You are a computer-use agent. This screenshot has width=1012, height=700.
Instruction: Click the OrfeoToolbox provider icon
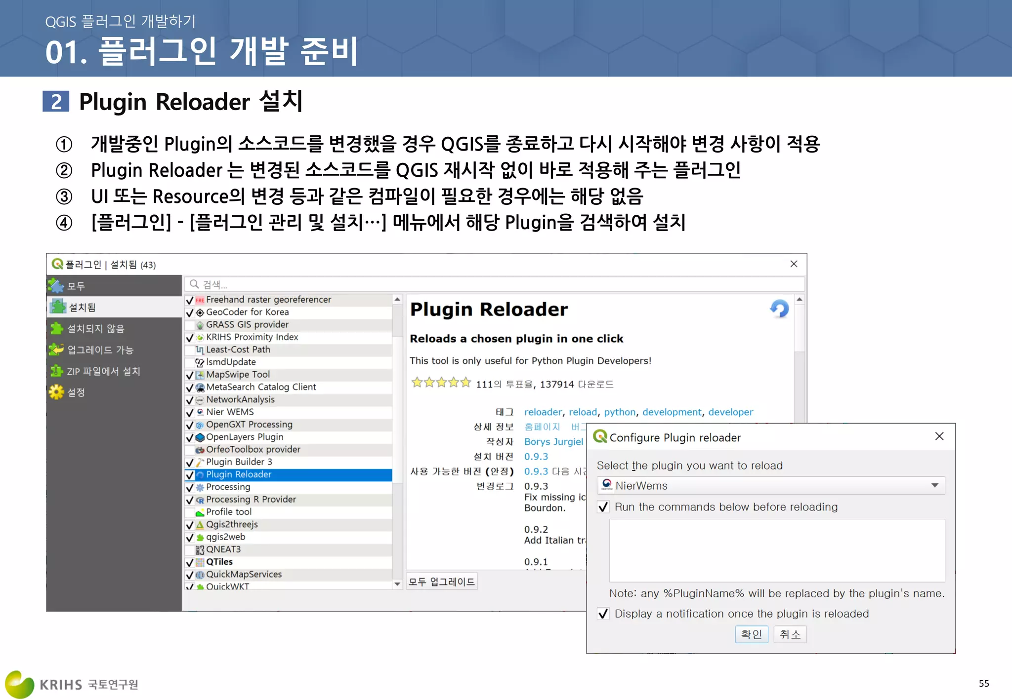[x=200, y=450]
